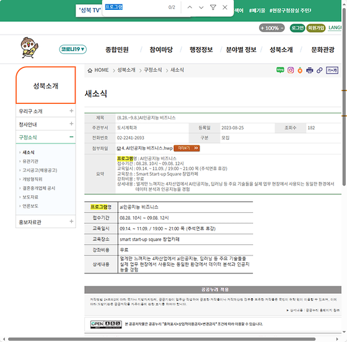Expand 우리구 소개 sidebar section
This screenshot has width=347, height=342.
click(x=71, y=111)
